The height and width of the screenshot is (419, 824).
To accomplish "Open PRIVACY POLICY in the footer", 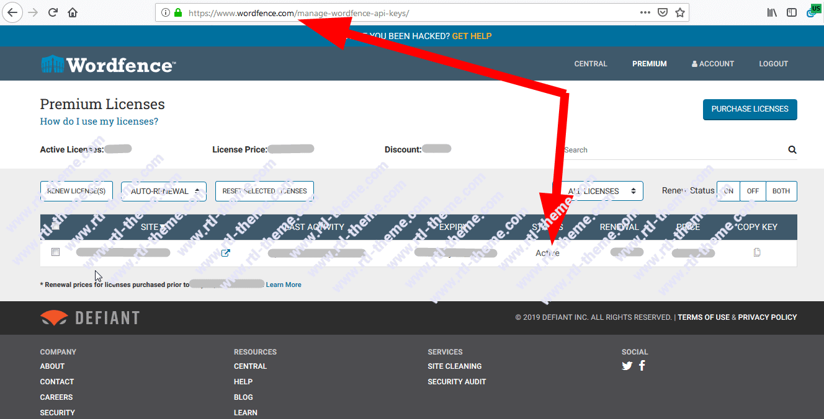I will pos(768,317).
